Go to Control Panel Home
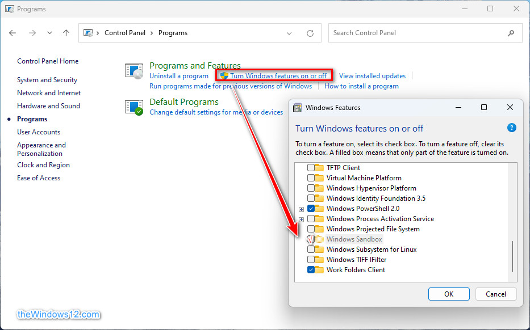This screenshot has width=530, height=330. click(x=48, y=61)
